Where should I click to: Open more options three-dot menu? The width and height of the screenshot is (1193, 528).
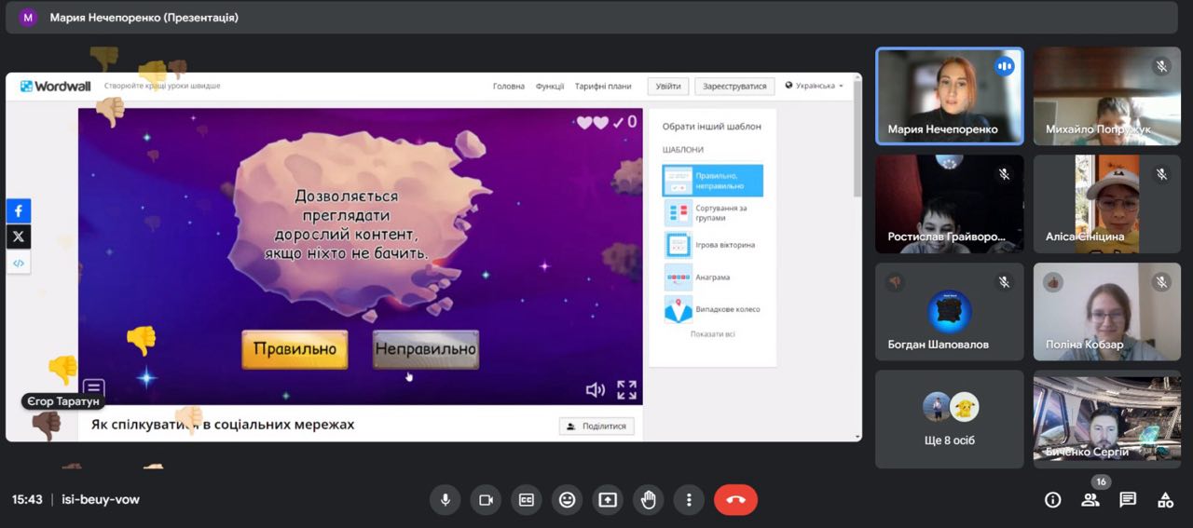(x=689, y=500)
